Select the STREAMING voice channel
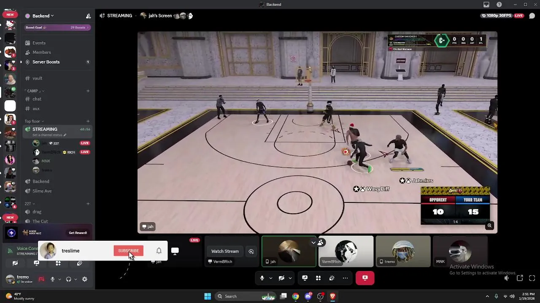The width and height of the screenshot is (540, 303). coord(58,129)
